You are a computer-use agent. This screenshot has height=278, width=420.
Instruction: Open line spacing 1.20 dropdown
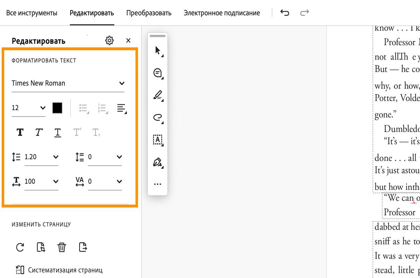tap(56, 157)
